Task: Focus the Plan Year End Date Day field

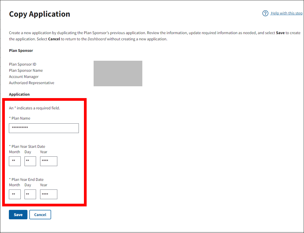Action: [x=30, y=194]
